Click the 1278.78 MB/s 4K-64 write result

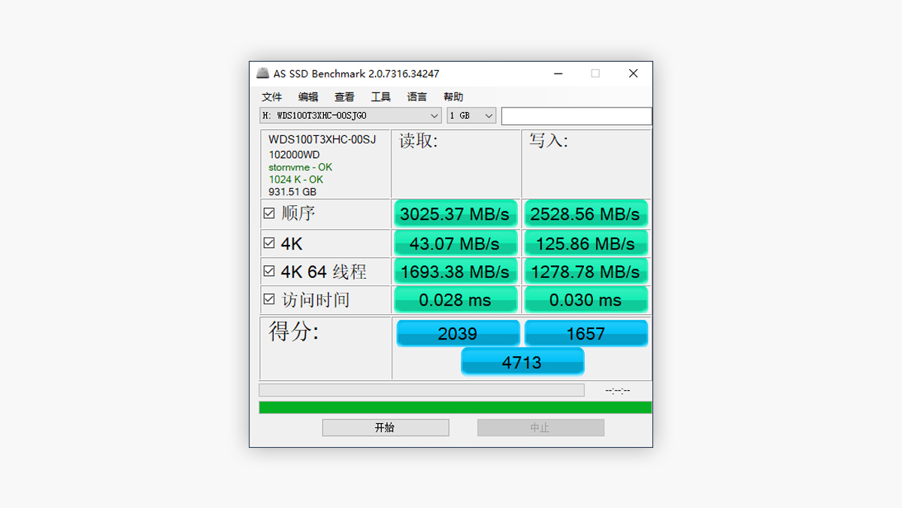coord(586,271)
